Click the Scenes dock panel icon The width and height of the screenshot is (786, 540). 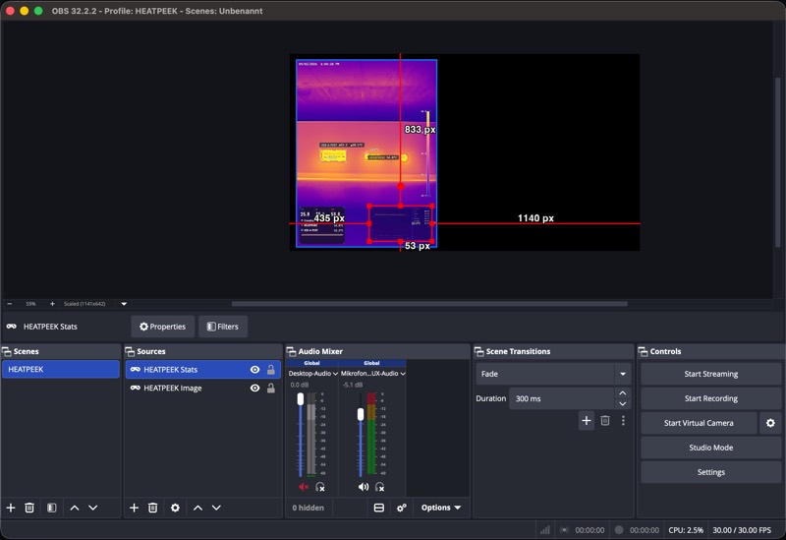pos(6,351)
